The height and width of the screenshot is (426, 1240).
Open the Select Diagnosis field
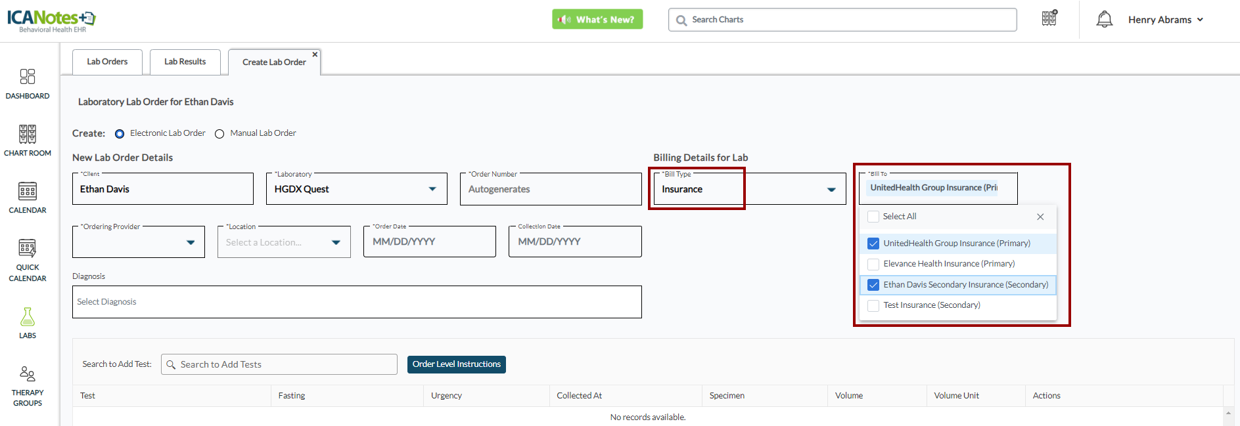(357, 302)
